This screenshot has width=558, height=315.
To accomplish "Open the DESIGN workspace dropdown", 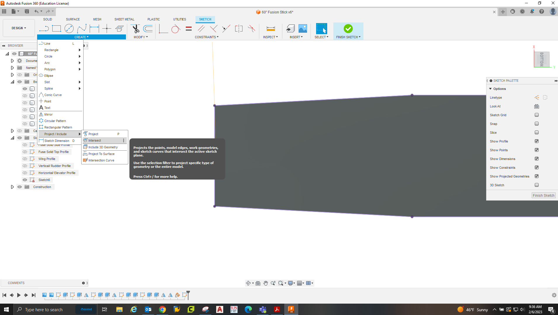I will click(19, 28).
